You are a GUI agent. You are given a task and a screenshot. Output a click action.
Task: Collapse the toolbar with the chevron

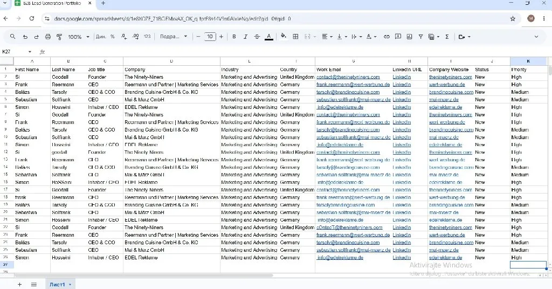536,37
